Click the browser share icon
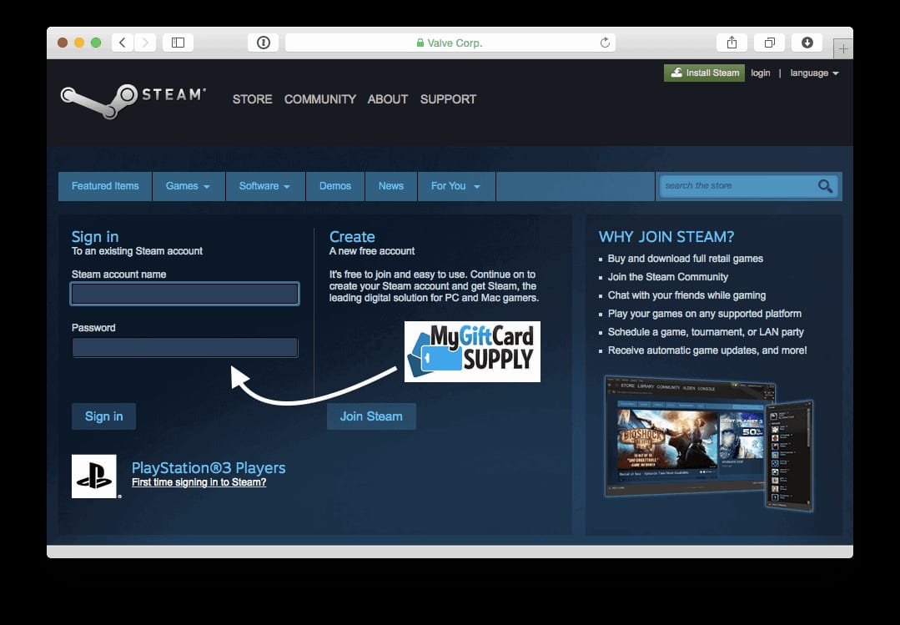 (732, 42)
